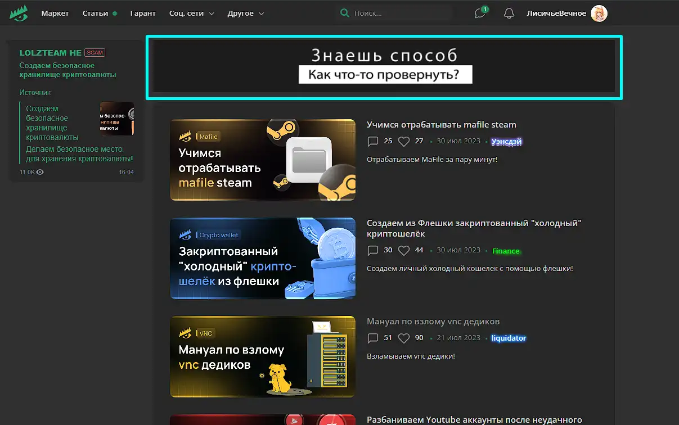Open the Маркет menu item
This screenshot has height=425, width=679.
click(55, 13)
